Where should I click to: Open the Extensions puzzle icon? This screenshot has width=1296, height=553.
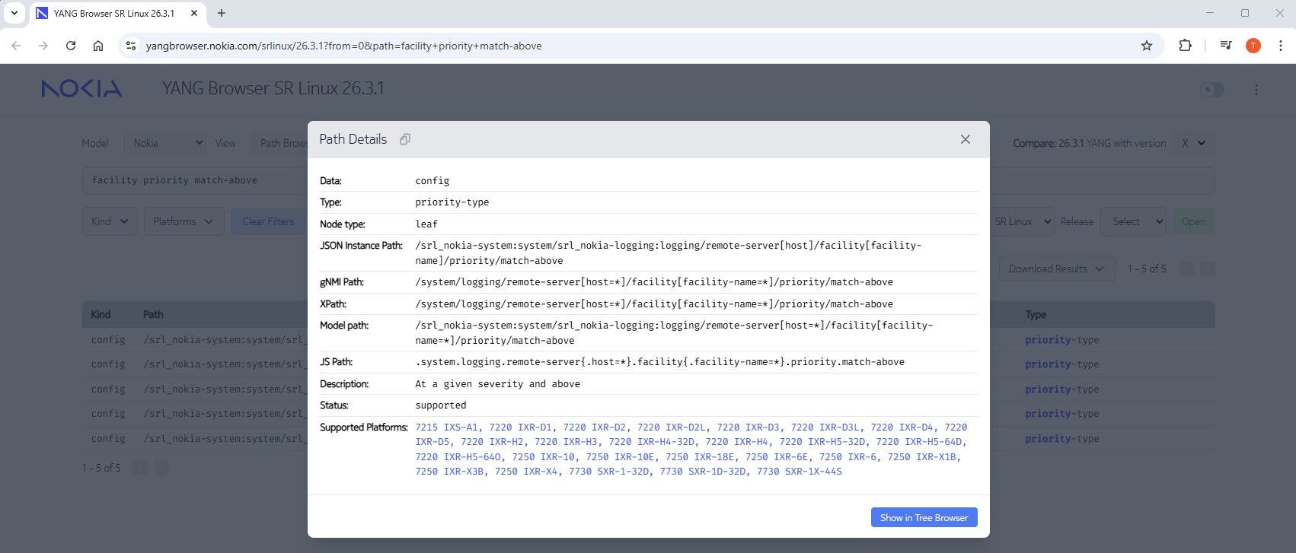tap(1185, 46)
